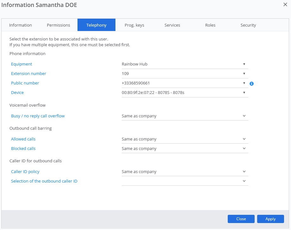Click the Apply button

(x=270, y=219)
